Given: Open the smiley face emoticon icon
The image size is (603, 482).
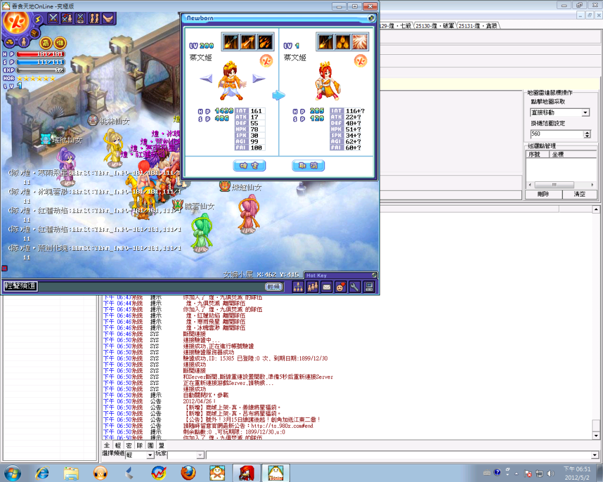Looking at the screenshot, I should [x=340, y=287].
